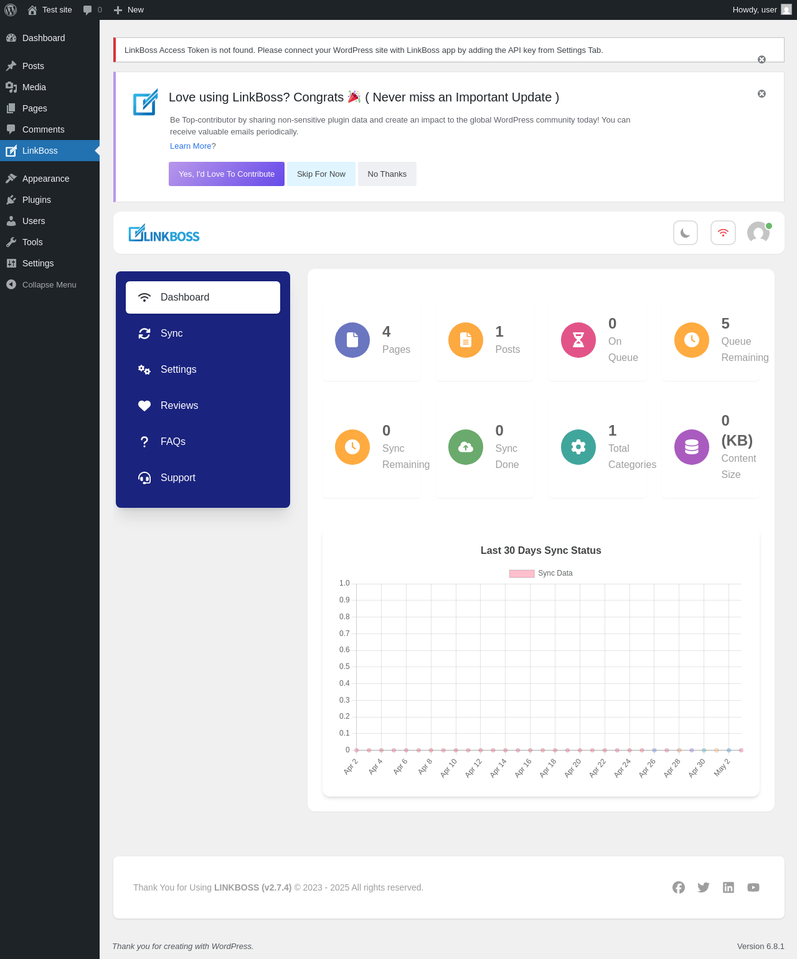Open Pages in admin sidebar
Screen dimensions: 797x959
(50, 108)
